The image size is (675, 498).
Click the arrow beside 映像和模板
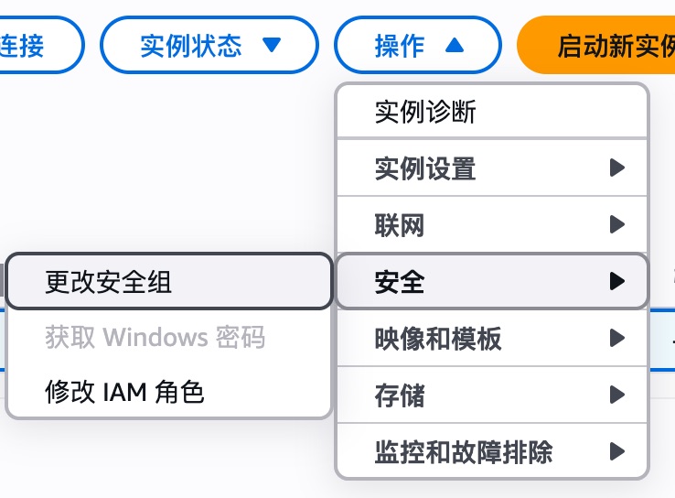pyautogui.click(x=616, y=339)
